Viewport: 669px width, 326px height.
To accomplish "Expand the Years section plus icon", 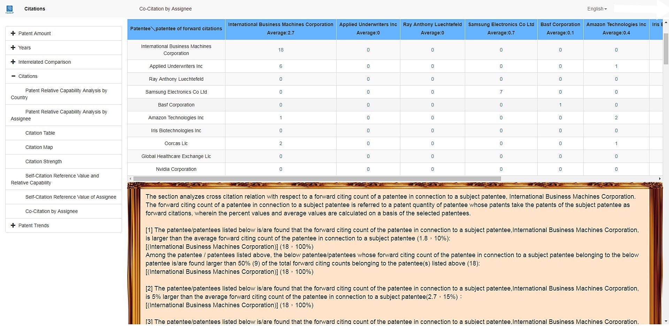I will pyautogui.click(x=13, y=47).
